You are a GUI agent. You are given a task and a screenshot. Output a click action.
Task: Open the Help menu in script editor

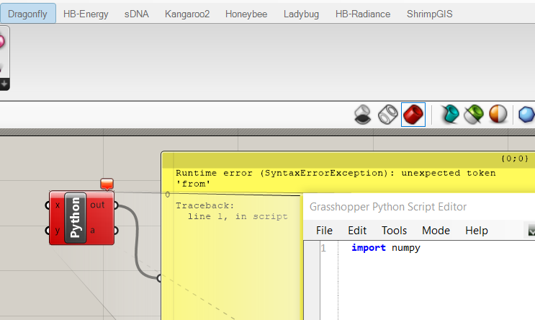pyautogui.click(x=476, y=231)
